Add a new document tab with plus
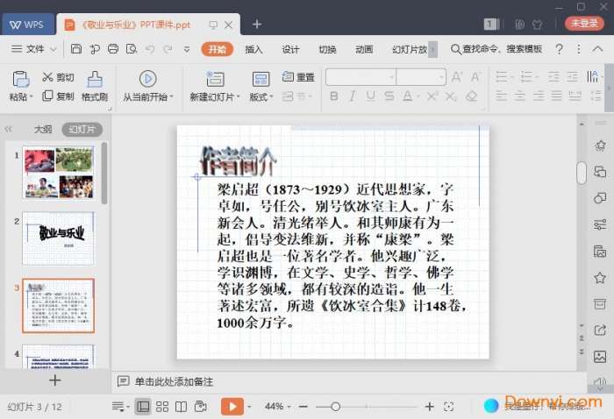 pyautogui.click(x=257, y=25)
